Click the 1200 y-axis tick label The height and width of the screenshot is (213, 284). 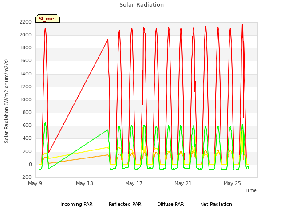pyautogui.click(x=26, y=87)
